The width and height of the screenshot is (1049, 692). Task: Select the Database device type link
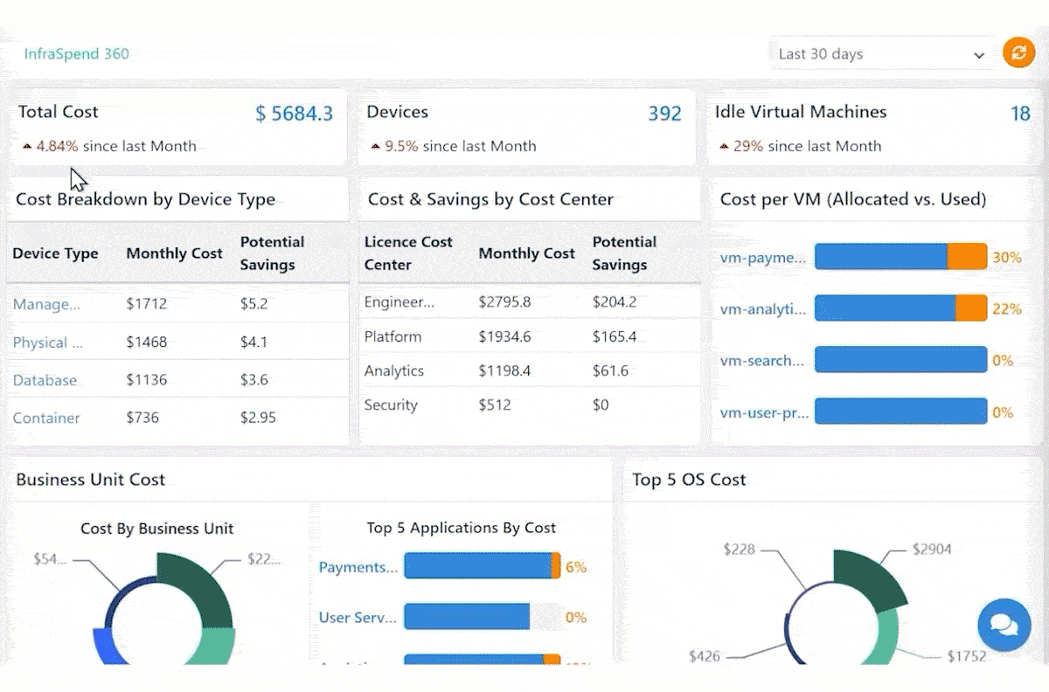[45, 380]
